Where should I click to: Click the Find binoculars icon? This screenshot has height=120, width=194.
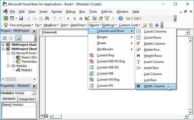point(47,18)
